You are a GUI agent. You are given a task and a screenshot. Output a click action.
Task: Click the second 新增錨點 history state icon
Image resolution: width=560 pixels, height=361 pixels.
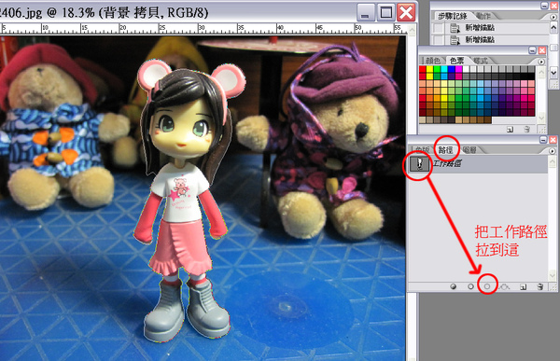pyautogui.click(x=455, y=39)
